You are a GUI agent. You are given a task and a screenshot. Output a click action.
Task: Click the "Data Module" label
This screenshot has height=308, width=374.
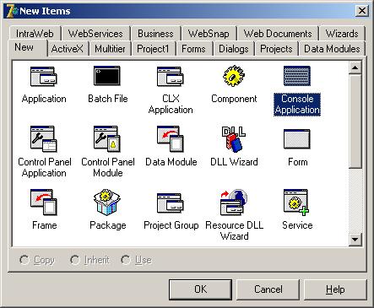[171, 162]
